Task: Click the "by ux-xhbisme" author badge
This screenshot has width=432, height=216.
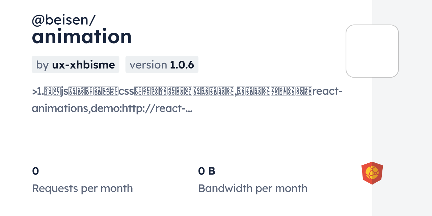Action: pos(75,64)
